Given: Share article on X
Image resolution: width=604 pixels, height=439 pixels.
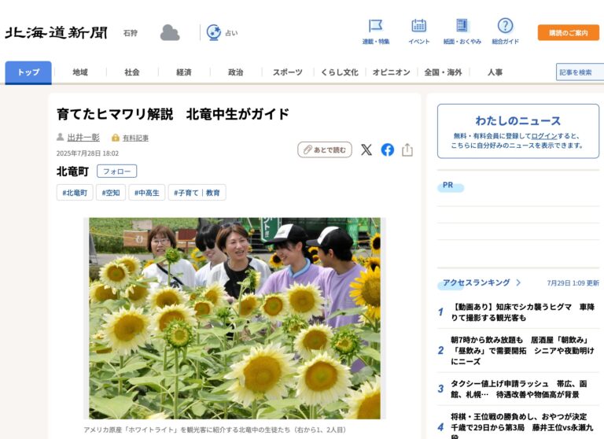Looking at the screenshot, I should 366,149.
